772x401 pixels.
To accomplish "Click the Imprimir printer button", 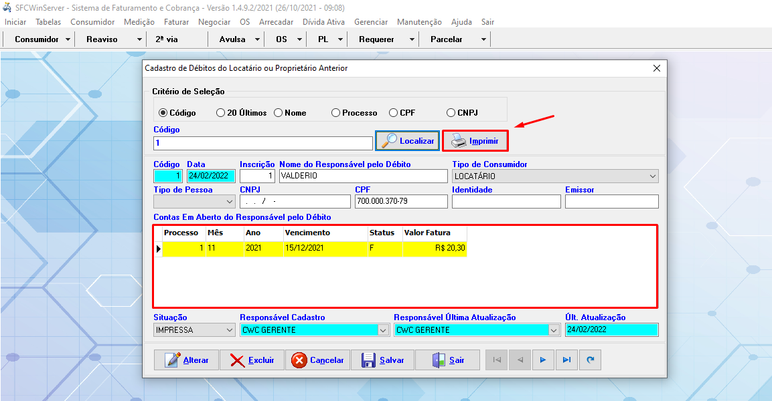I will [475, 141].
